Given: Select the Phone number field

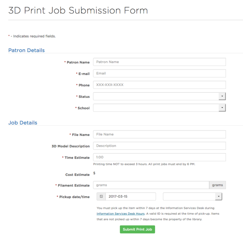Looking at the screenshot, I should [x=159, y=85].
